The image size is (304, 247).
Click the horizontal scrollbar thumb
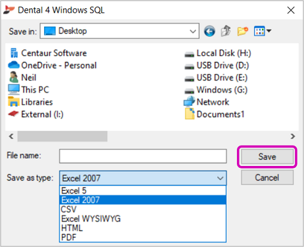click(63, 136)
